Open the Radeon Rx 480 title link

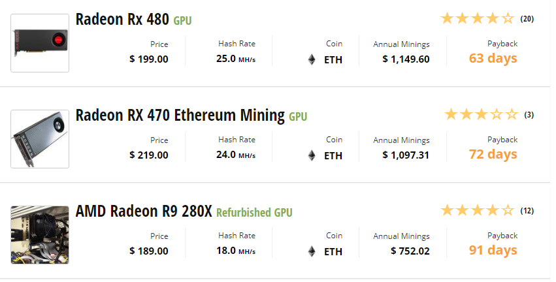[122, 19]
